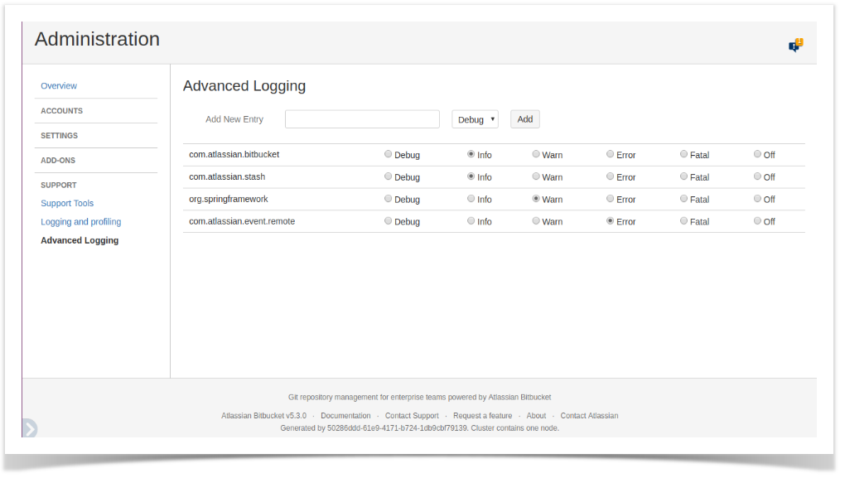
Task: Expand the ACCOUNTS sidebar section
Action: coord(61,110)
